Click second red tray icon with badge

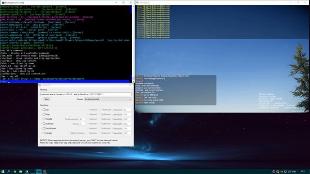point(278,172)
